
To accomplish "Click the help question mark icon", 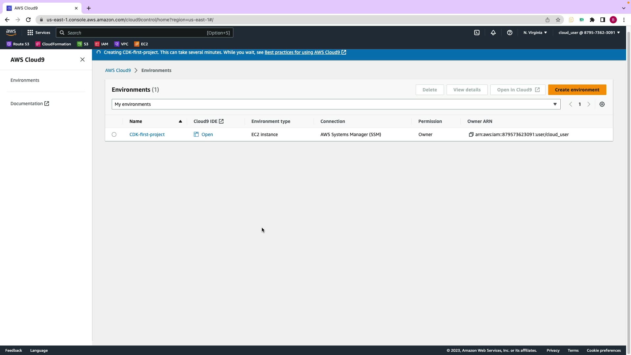I will tap(509, 33).
